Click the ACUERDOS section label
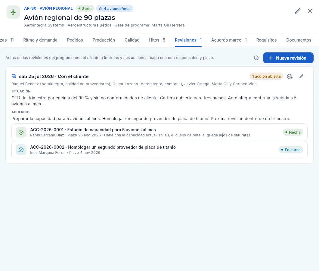Image resolution: width=319 pixels, height=271 pixels. coord(21,112)
